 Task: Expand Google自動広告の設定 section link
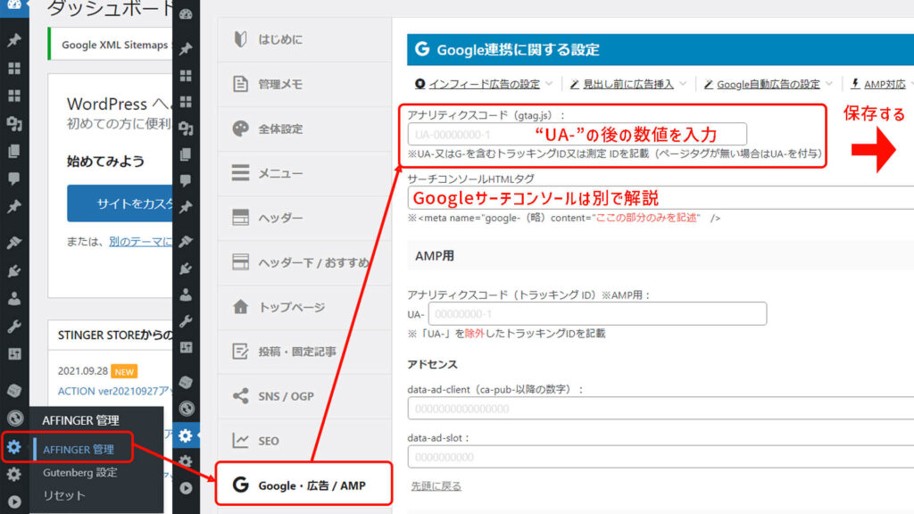coord(769,84)
